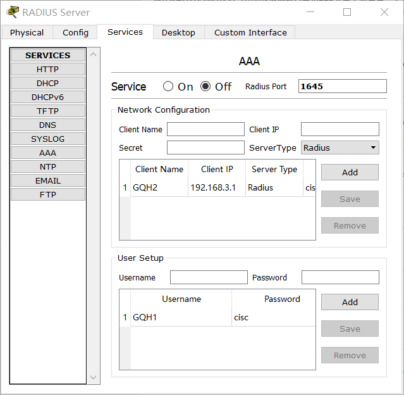Close the RADIUS Server window

coord(384,12)
